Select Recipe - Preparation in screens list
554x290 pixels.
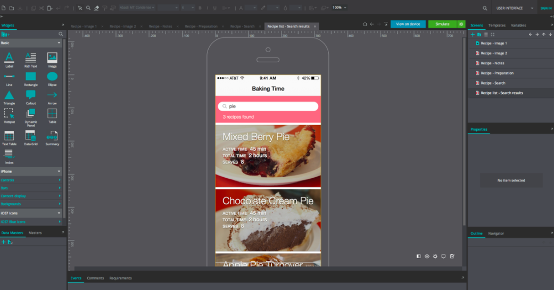click(x=497, y=73)
